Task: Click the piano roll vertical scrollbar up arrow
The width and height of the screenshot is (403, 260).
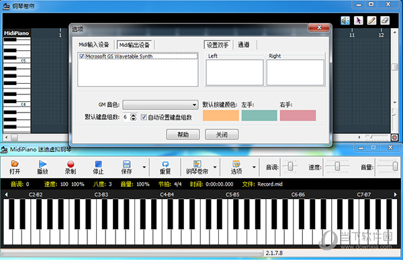Action: point(394,33)
